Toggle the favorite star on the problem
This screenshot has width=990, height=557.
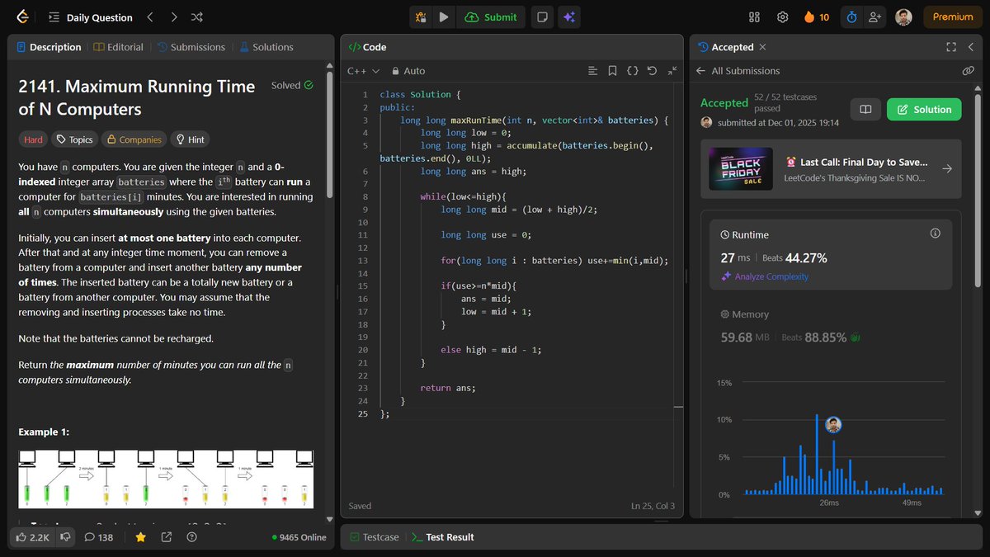140,537
